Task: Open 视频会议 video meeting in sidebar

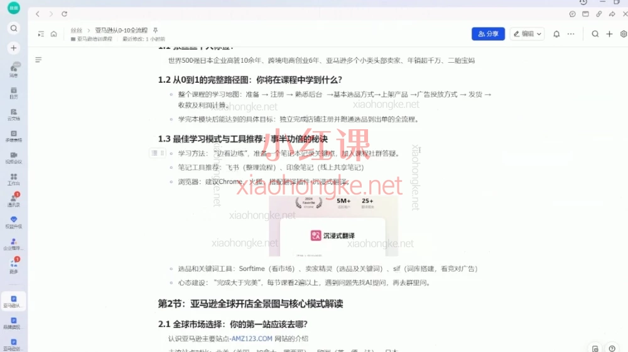Action: [14, 157]
